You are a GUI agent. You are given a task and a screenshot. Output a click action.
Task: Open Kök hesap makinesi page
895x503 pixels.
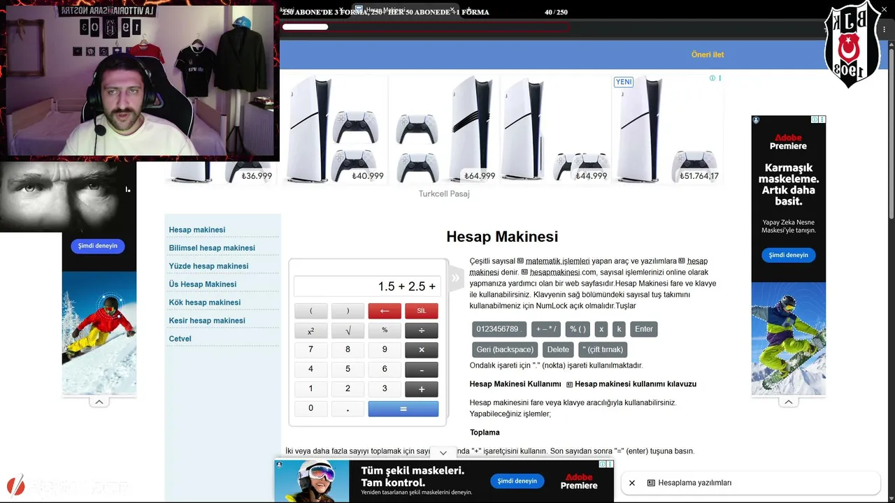point(205,302)
